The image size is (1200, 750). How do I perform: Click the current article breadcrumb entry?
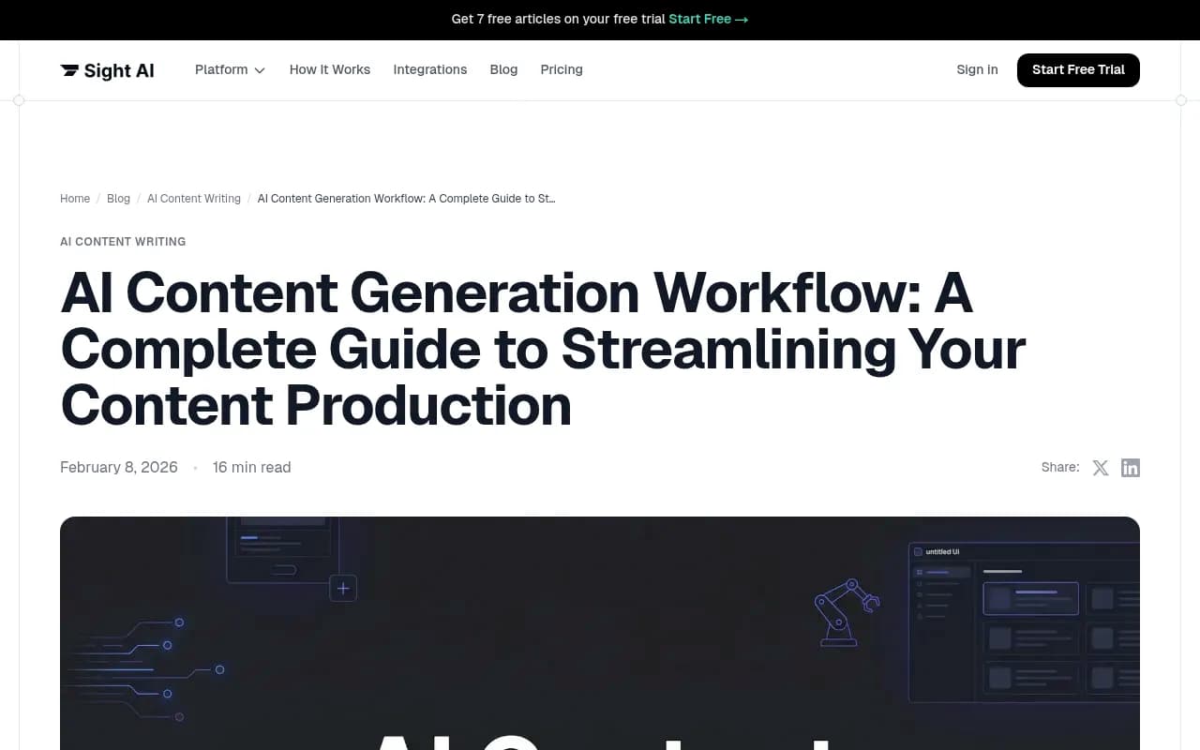(x=406, y=199)
